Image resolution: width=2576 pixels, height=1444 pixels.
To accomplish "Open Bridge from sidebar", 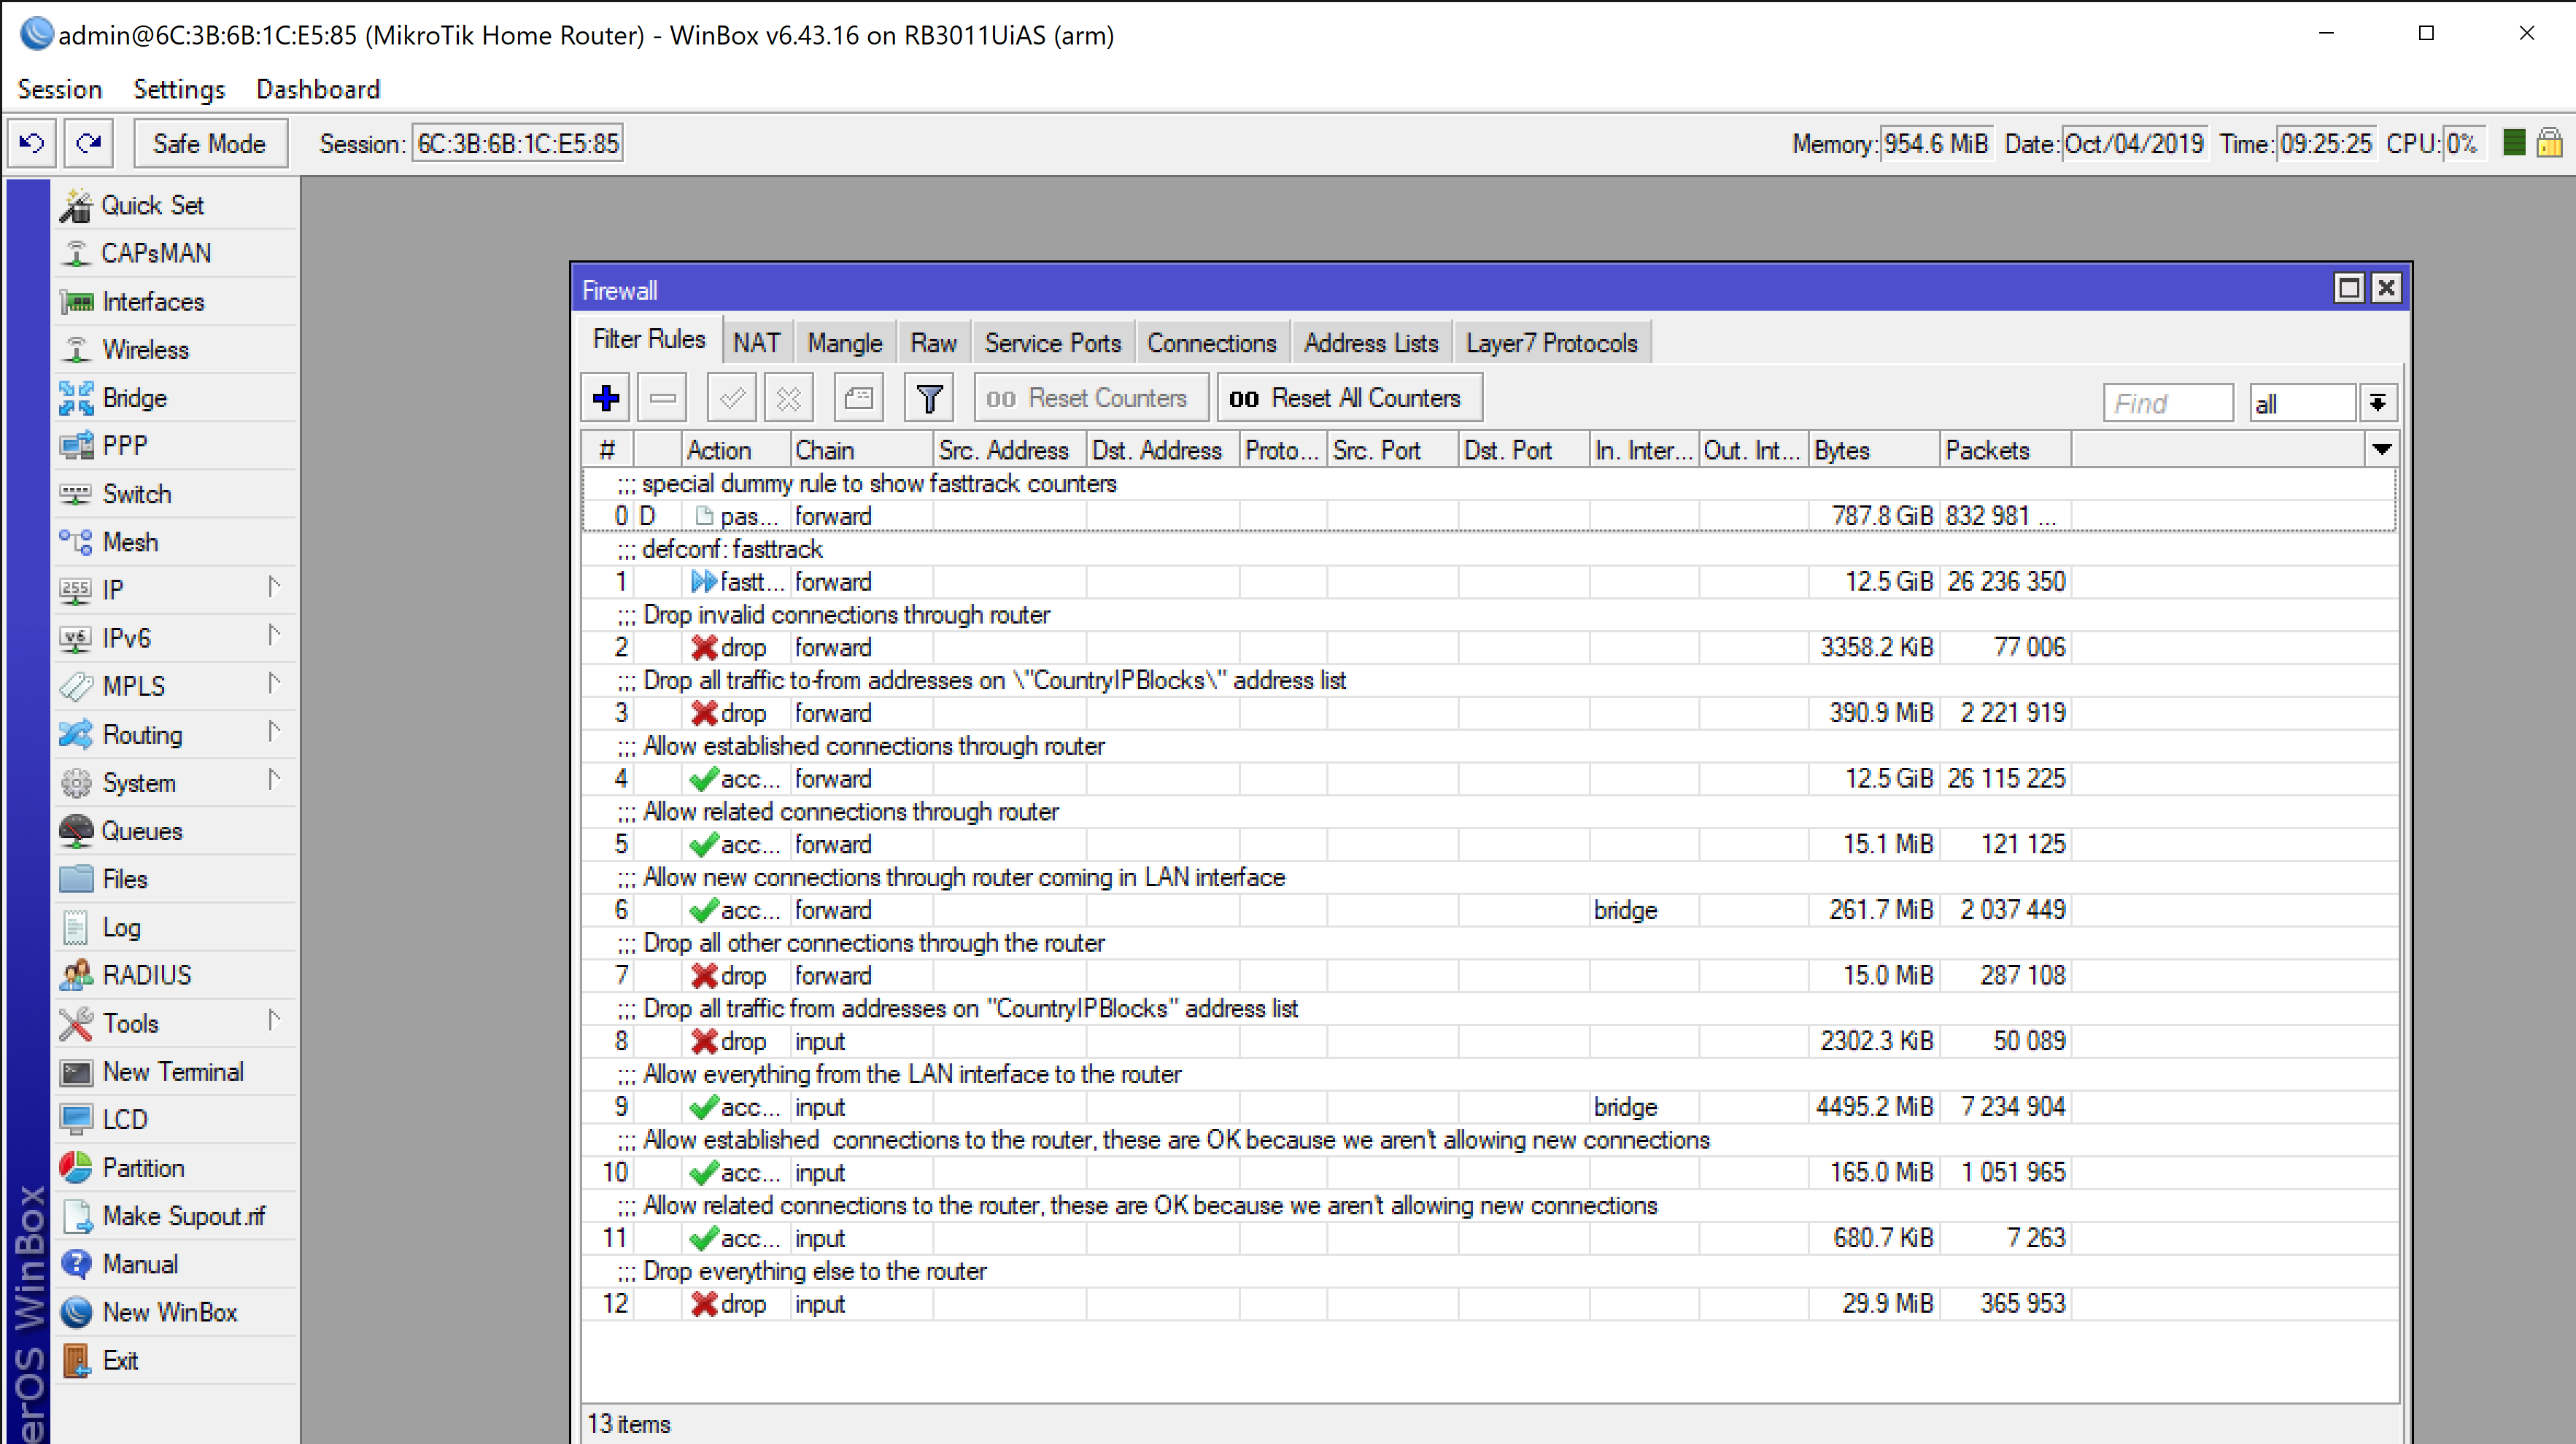I will pyautogui.click(x=175, y=398).
